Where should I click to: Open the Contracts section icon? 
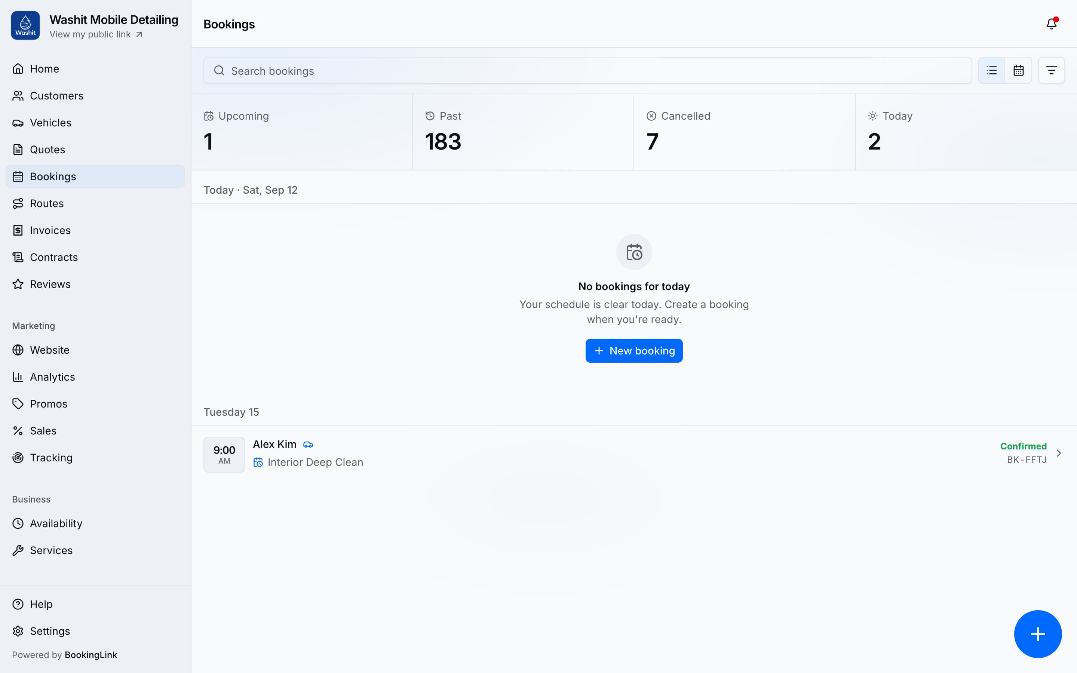[18, 257]
